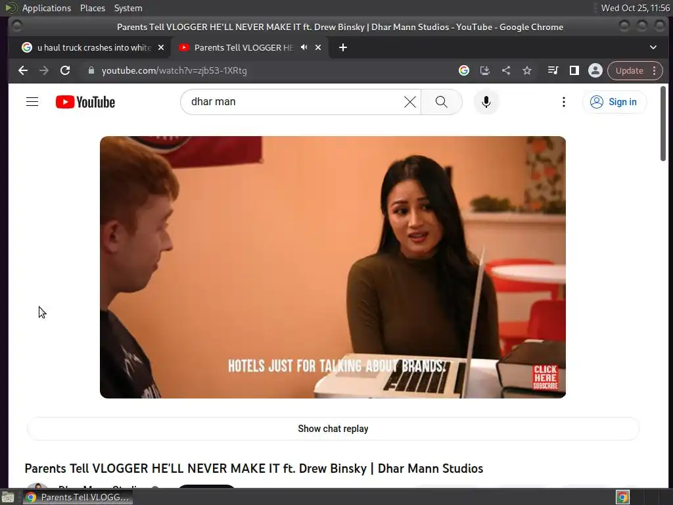The height and width of the screenshot is (505, 673).
Task: Mute the YouTube tab audio icon
Action: (304, 47)
